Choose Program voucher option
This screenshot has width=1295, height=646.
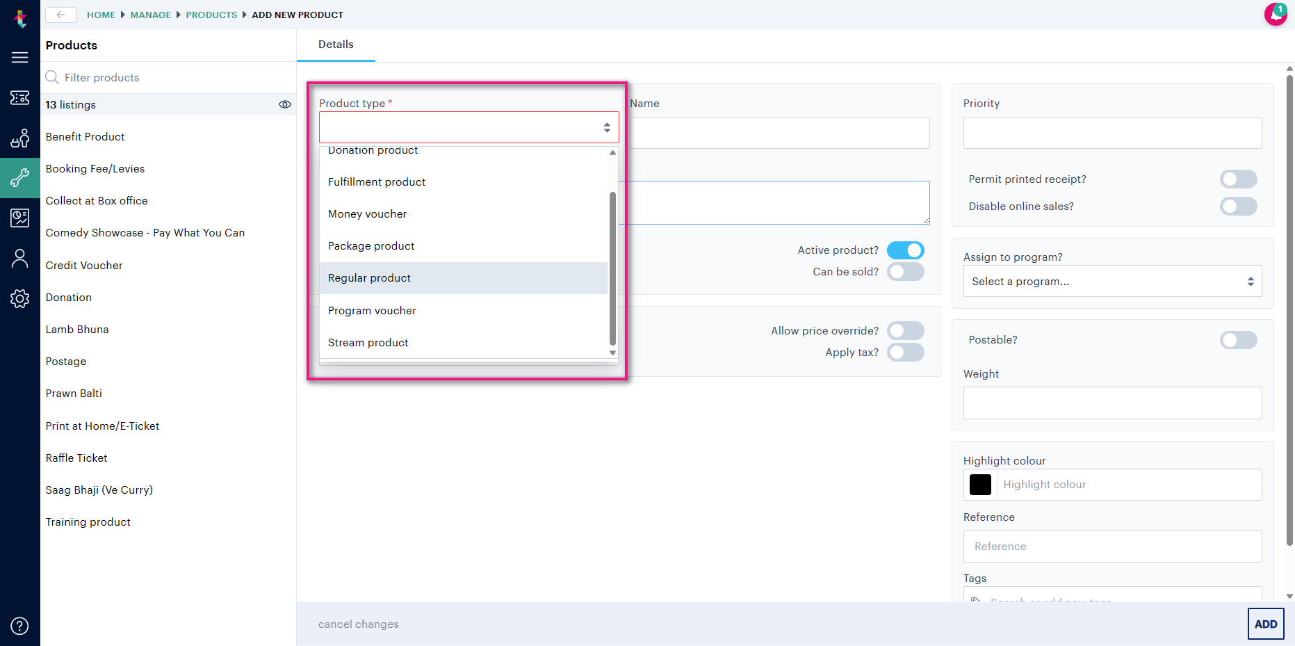(464, 311)
